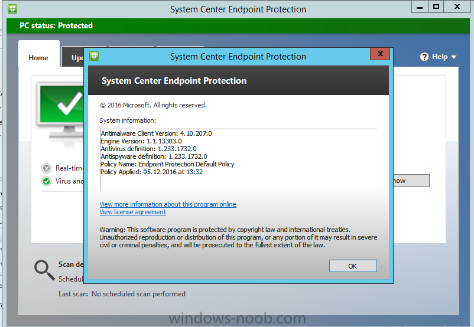Screen dimensions: 474x327
Task: Click the Virus definitions green check icon
Action: coord(47,181)
